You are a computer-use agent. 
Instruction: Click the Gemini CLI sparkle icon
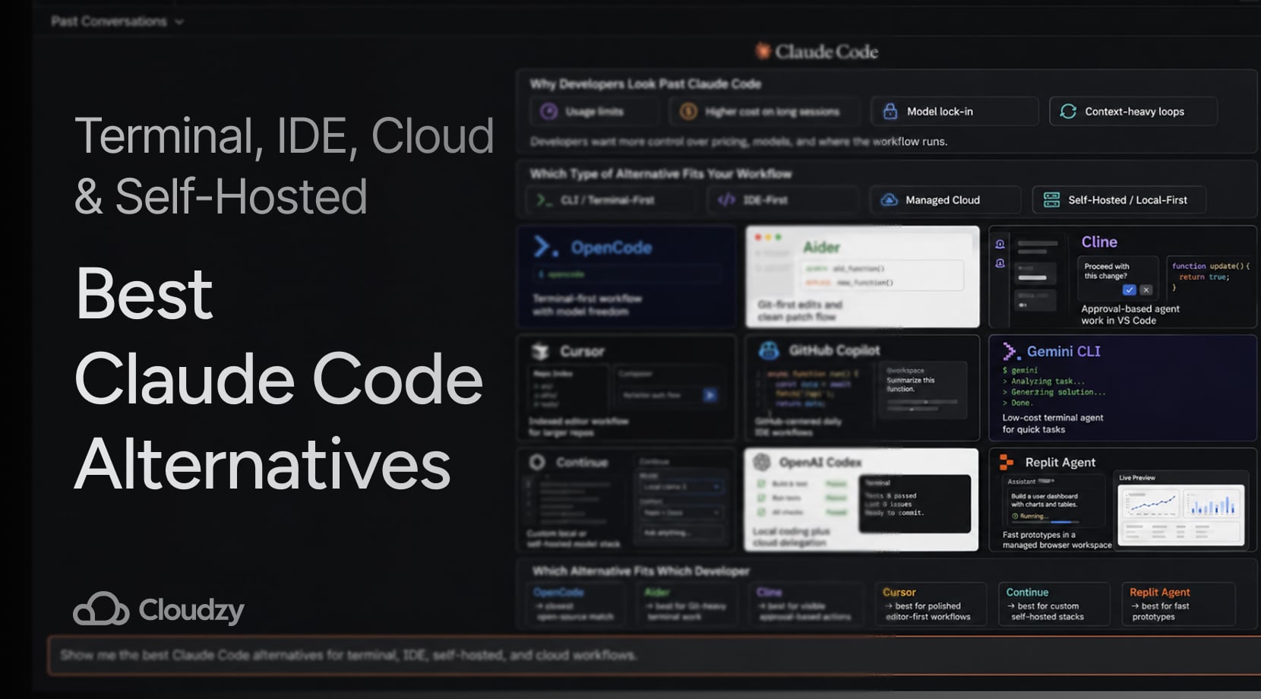1010,351
